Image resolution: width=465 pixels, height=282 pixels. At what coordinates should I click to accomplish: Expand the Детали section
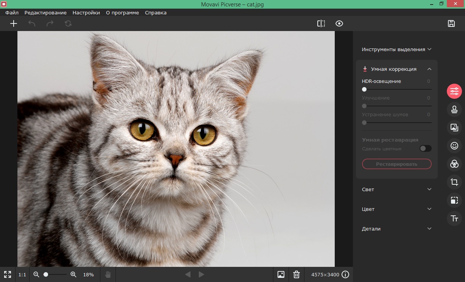click(397, 229)
